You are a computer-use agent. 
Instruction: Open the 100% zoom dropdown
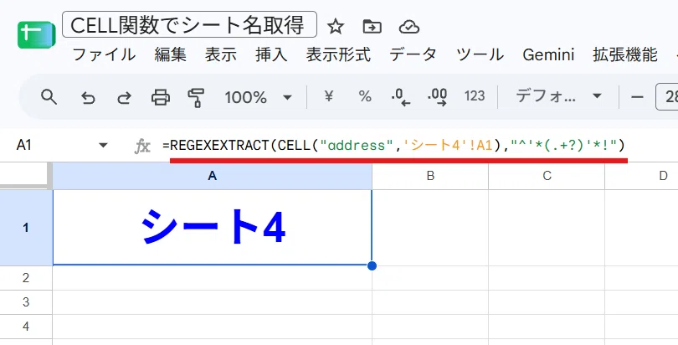[258, 97]
